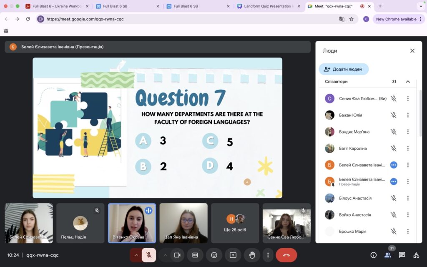Open the closed captions control
This screenshot has width=427, height=267.
tap(195, 255)
